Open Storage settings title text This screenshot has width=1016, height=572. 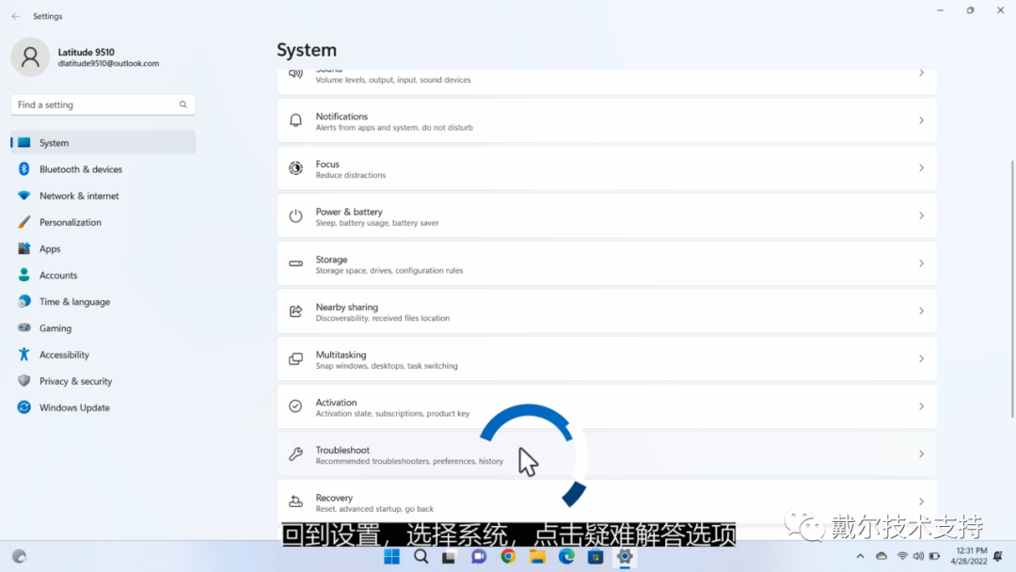point(331,259)
